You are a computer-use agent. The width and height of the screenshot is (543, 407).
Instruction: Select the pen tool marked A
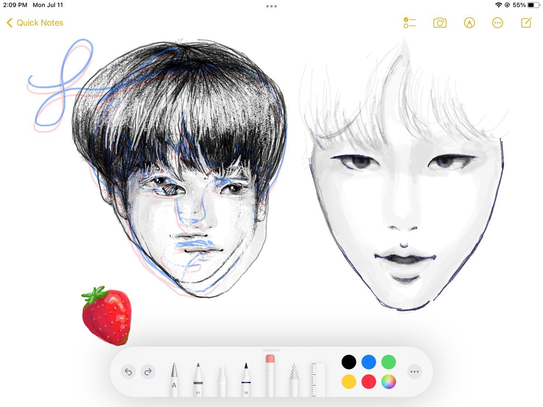[174, 379]
